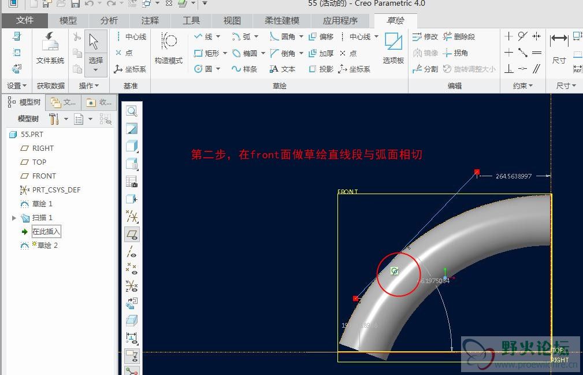The width and height of the screenshot is (583, 375).
Task: Activate the Text (文本) sketch tool
Action: tap(283, 69)
